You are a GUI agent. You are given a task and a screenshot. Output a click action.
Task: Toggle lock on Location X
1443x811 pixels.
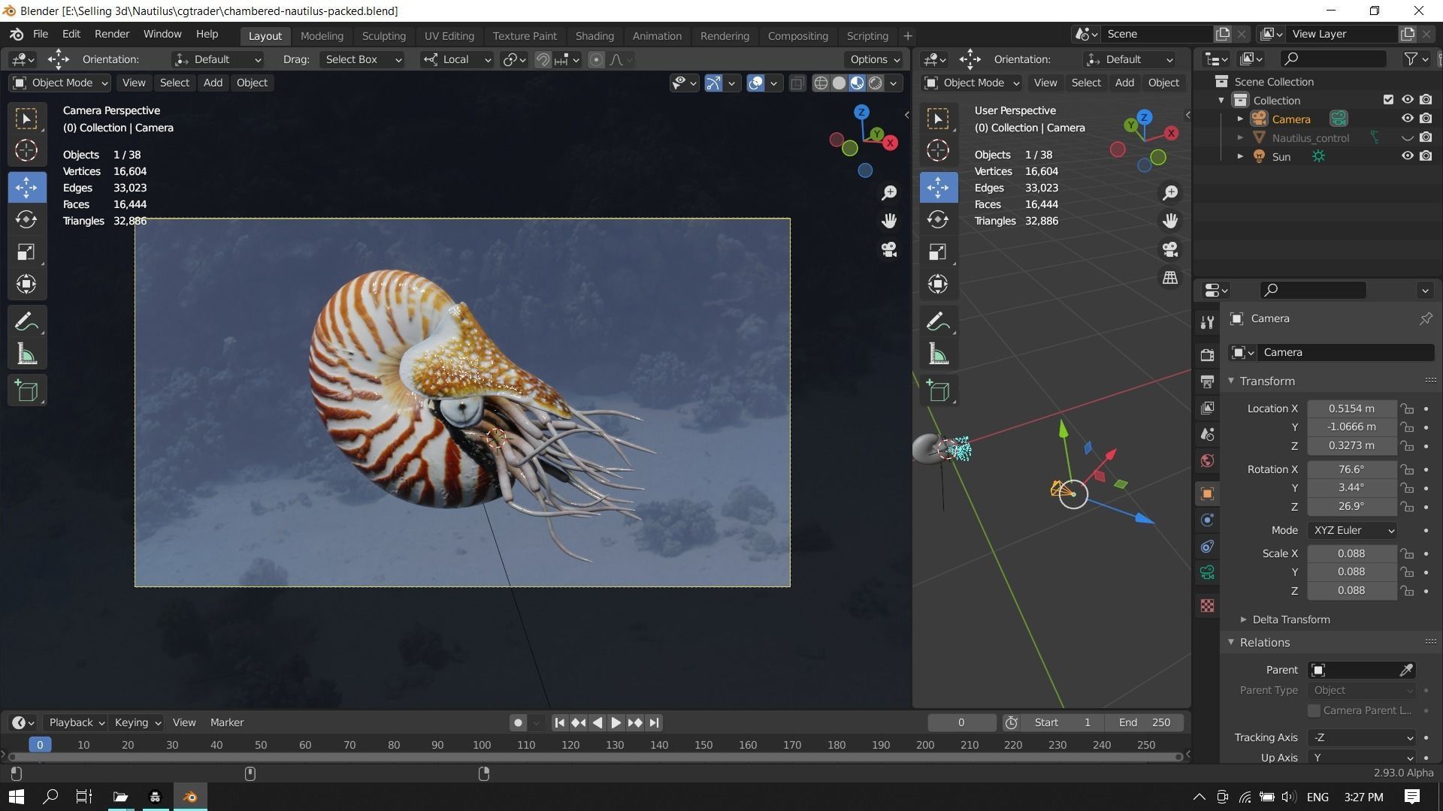pyautogui.click(x=1407, y=409)
